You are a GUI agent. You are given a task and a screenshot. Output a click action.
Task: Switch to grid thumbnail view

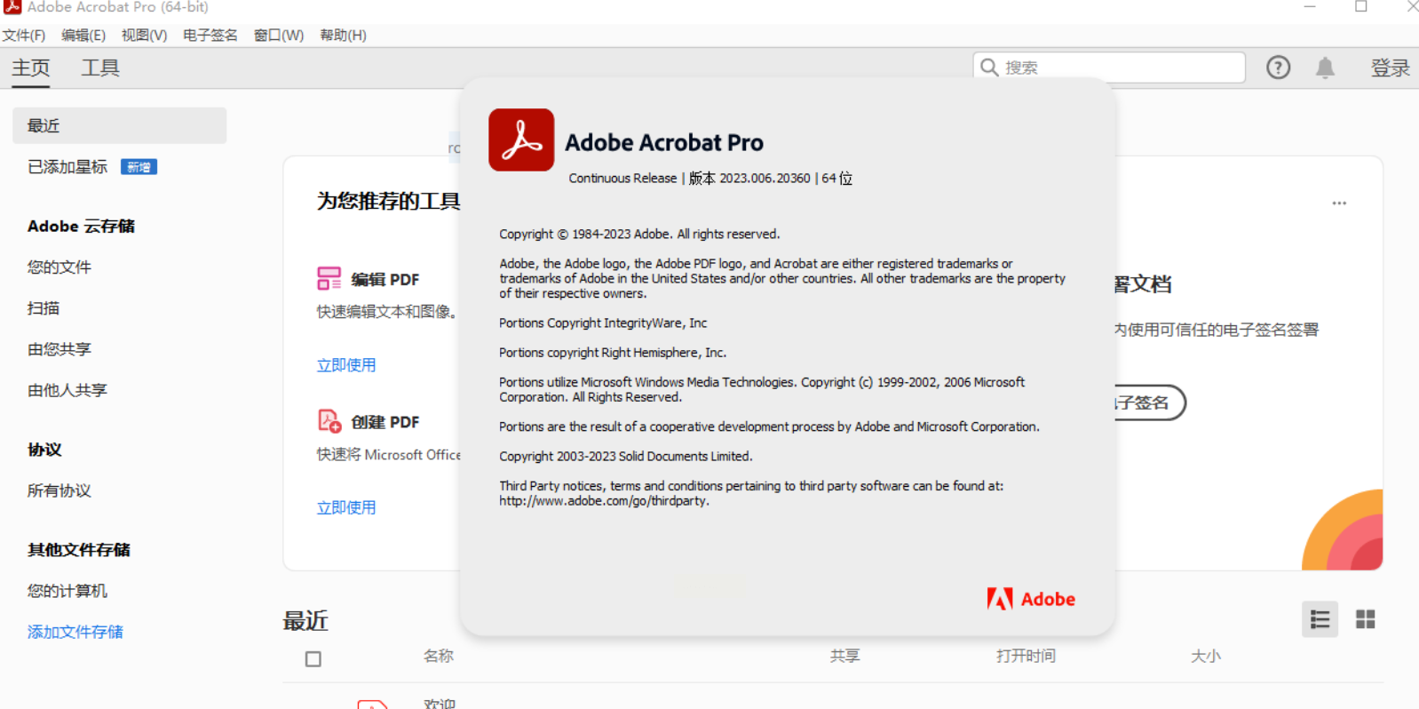pyautogui.click(x=1365, y=619)
